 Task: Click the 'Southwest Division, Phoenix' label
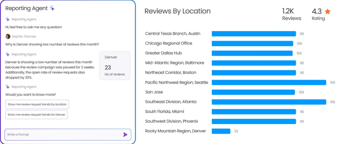pos(172,121)
